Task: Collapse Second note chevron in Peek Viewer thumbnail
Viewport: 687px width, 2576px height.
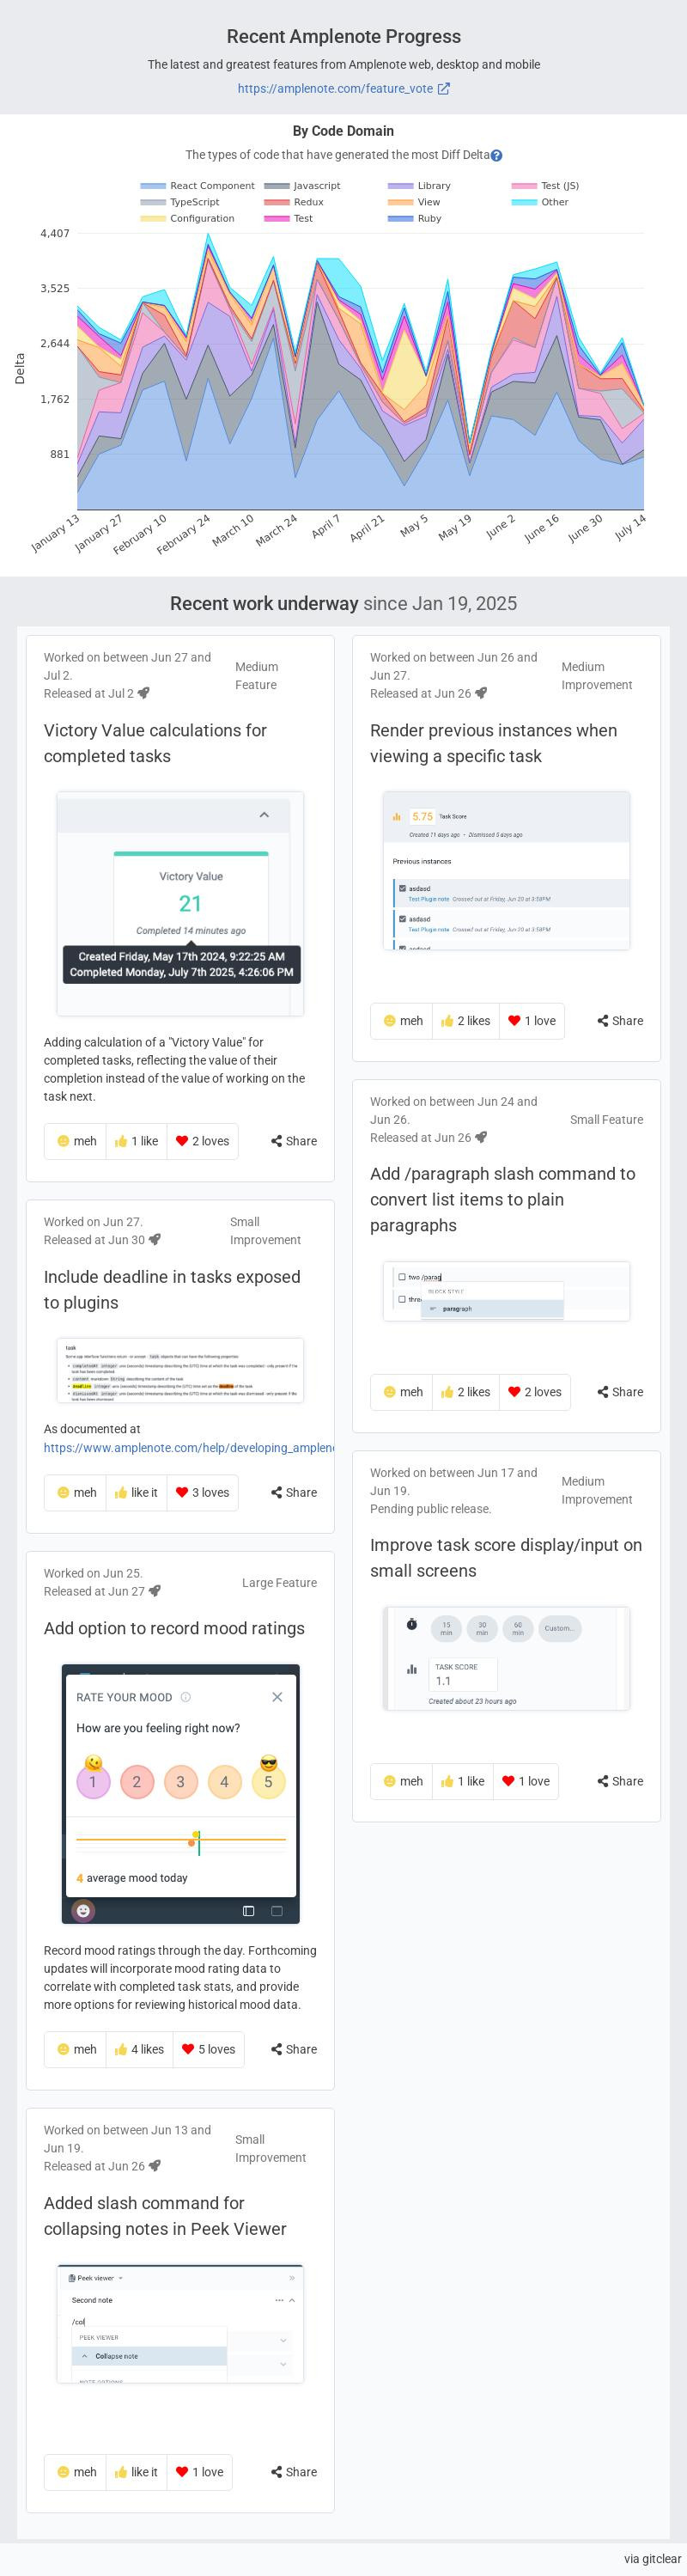Action: pyautogui.click(x=292, y=2300)
